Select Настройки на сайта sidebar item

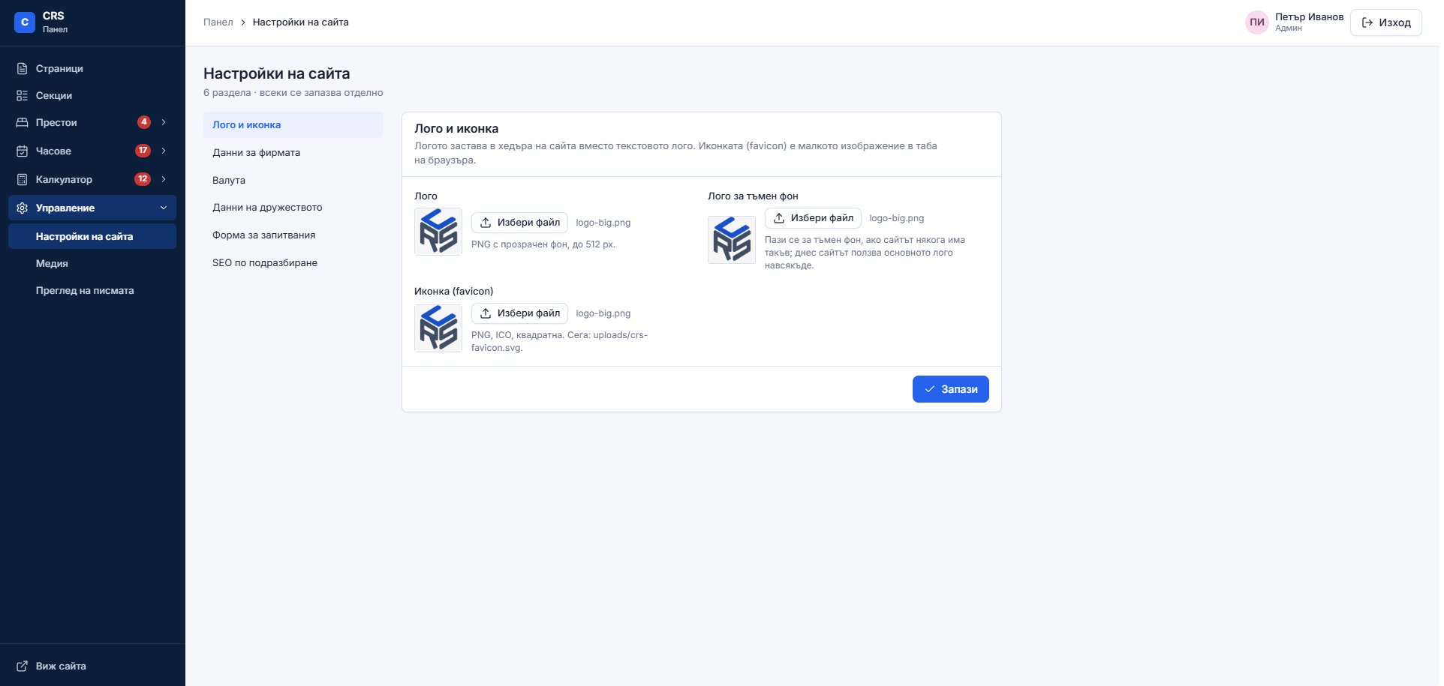click(x=92, y=236)
